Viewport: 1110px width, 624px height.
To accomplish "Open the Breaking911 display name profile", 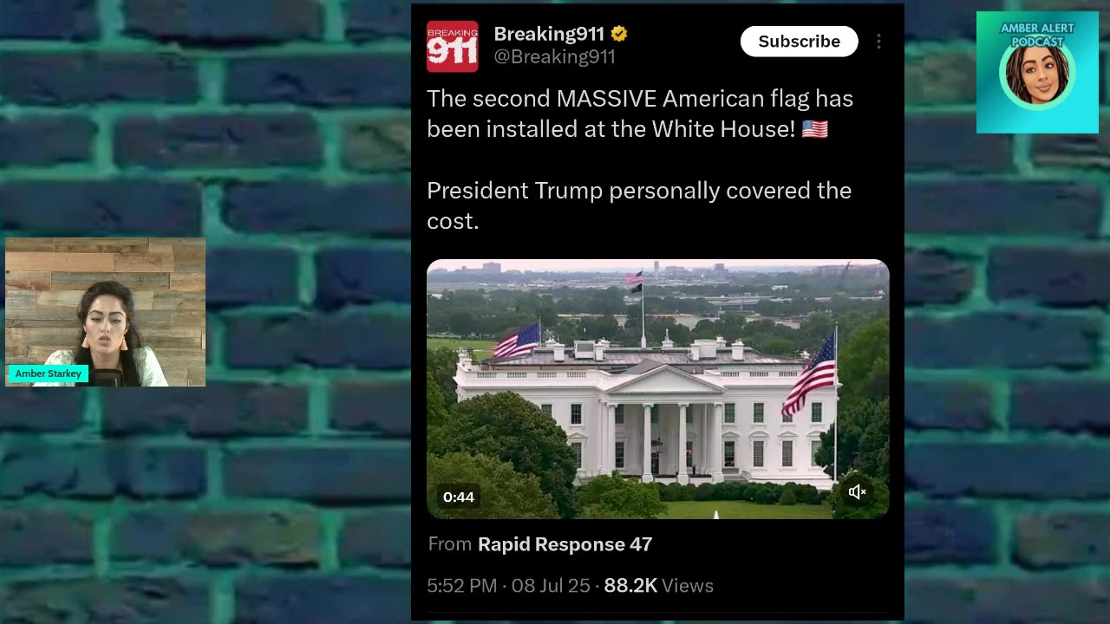I will tap(549, 34).
